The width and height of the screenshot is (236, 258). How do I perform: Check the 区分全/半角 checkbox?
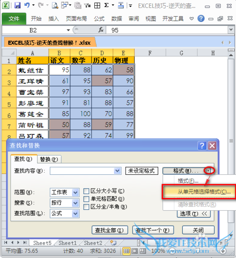click(x=86, y=207)
